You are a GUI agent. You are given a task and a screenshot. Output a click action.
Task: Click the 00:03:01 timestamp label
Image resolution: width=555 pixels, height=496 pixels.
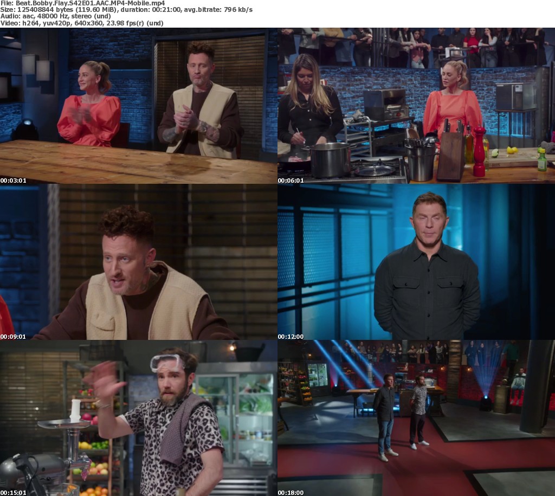pyautogui.click(x=13, y=181)
